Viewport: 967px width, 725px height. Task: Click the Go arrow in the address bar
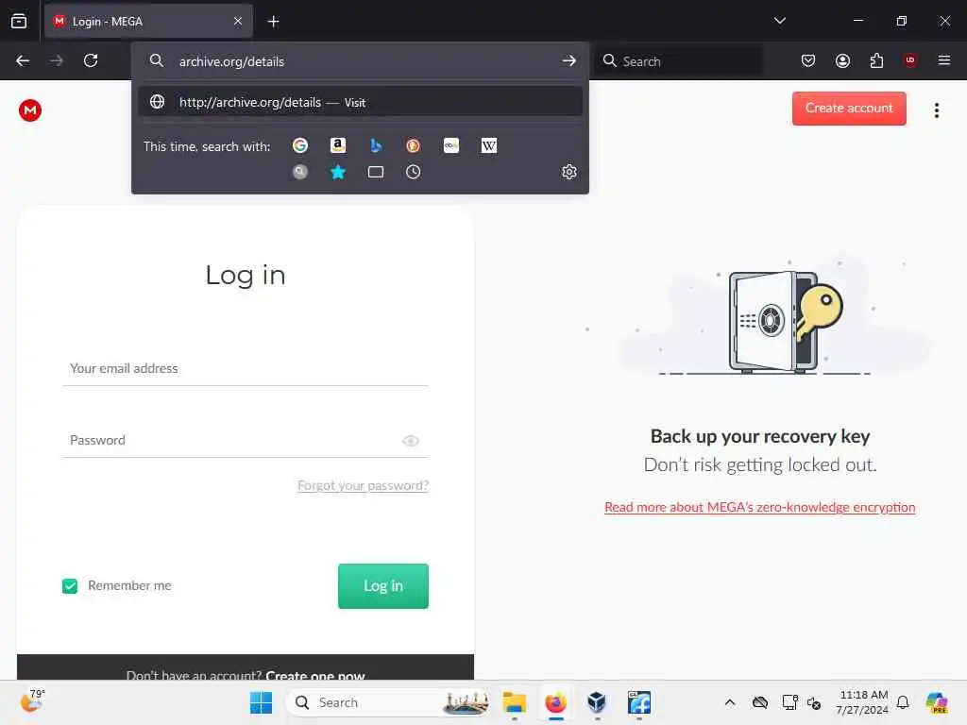[569, 61]
